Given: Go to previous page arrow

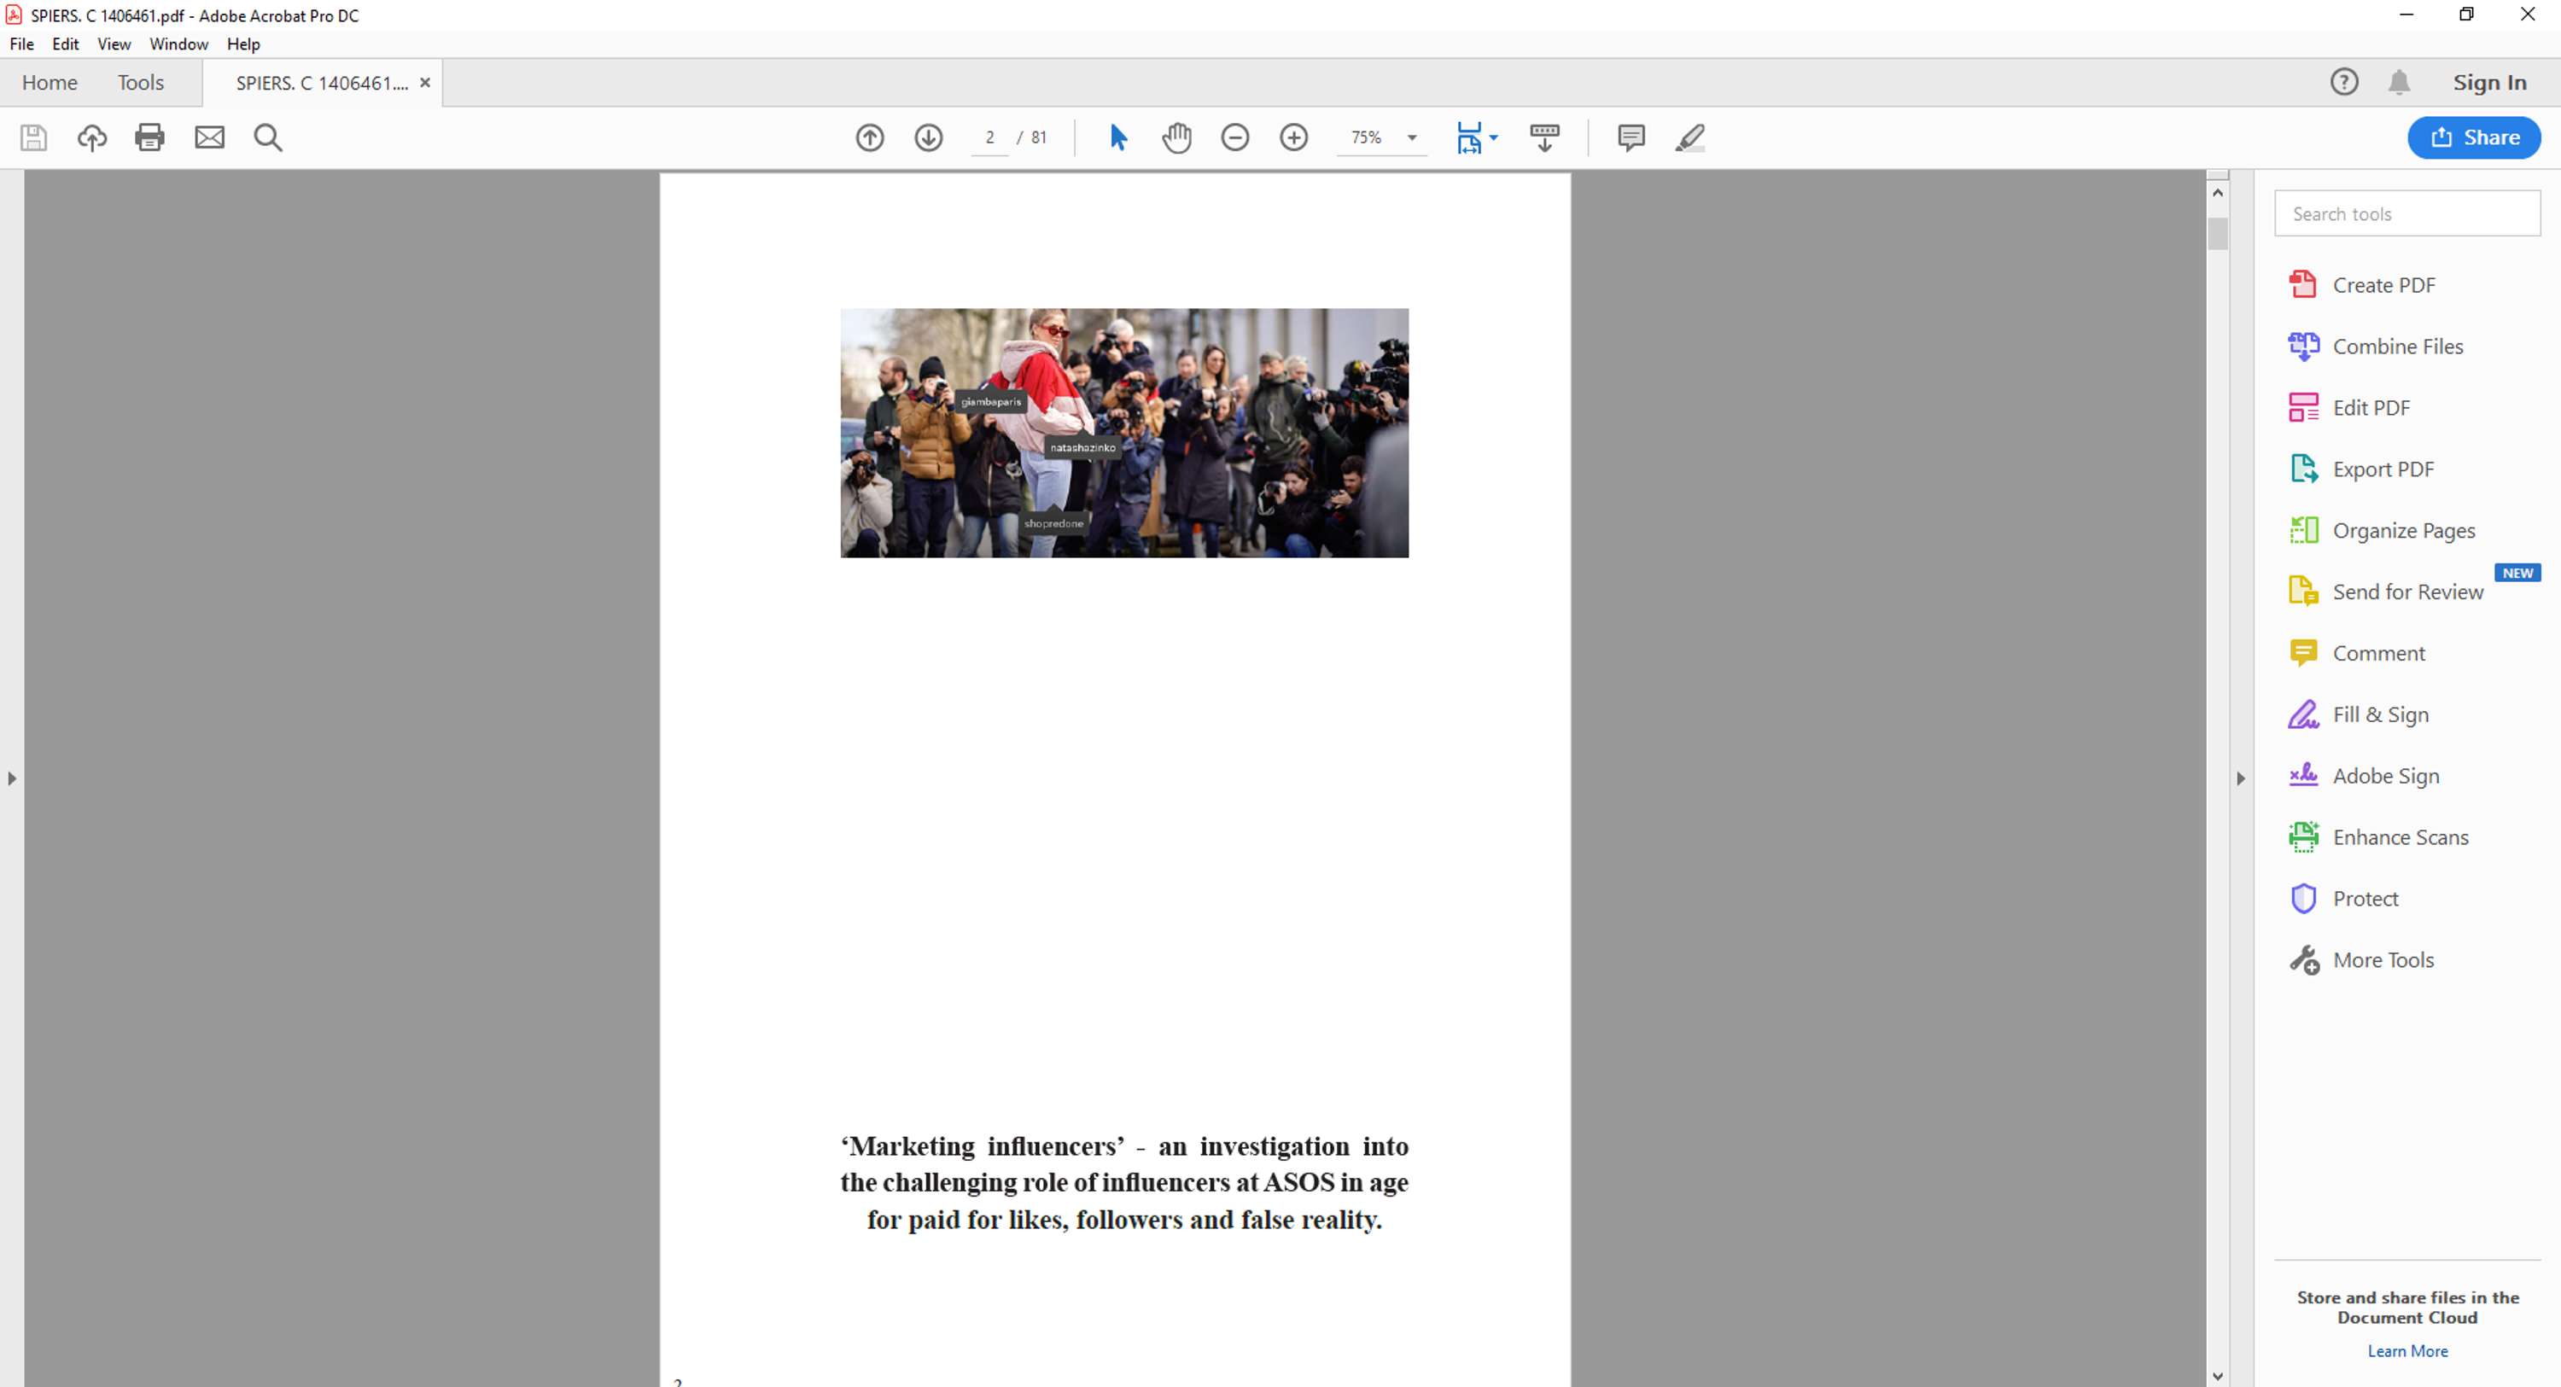Looking at the screenshot, I should coord(870,137).
